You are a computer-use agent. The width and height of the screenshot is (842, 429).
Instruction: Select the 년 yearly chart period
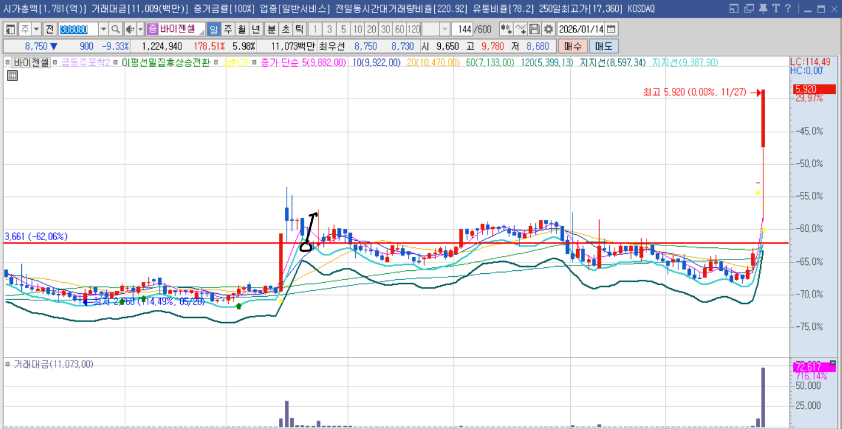(256, 29)
